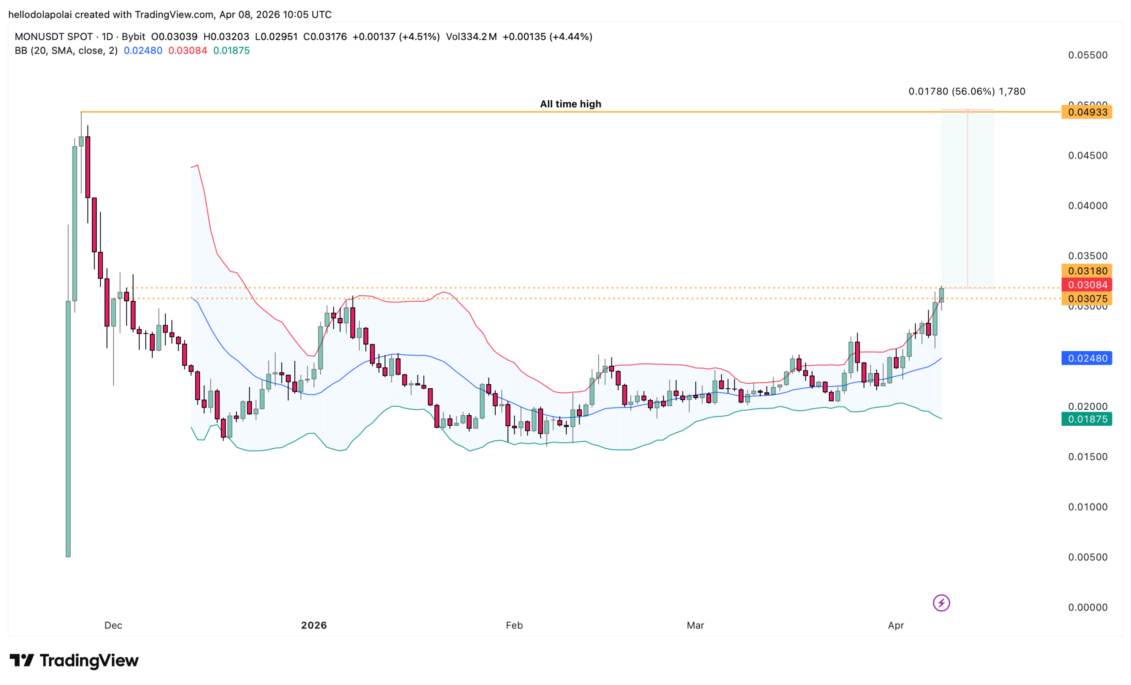Image resolution: width=1131 pixels, height=685 pixels.
Task: Click the Mar time axis label
Action: pyautogui.click(x=695, y=625)
